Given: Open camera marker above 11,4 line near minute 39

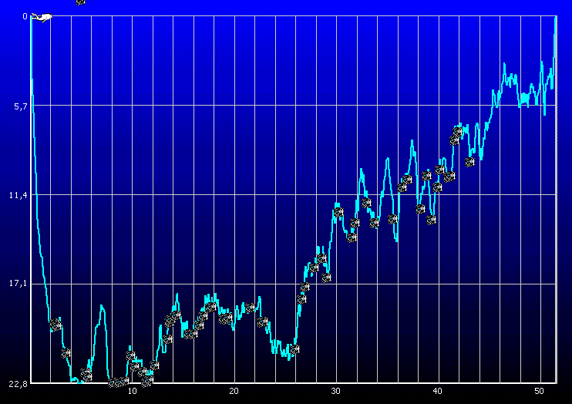Looking at the screenshot, I should [x=426, y=177].
